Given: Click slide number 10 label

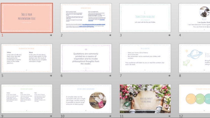Looking at the screenshot, I should coord(62,116).
